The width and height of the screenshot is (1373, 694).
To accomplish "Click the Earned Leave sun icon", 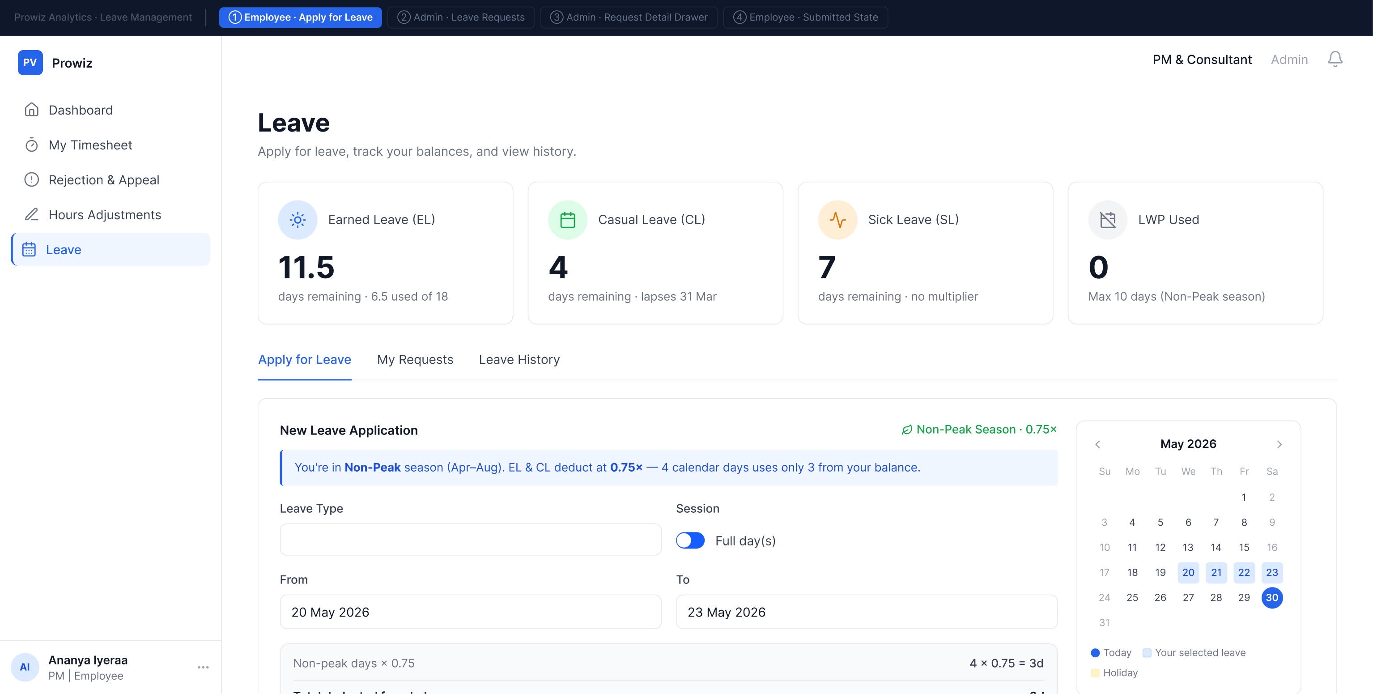I will pos(298,220).
